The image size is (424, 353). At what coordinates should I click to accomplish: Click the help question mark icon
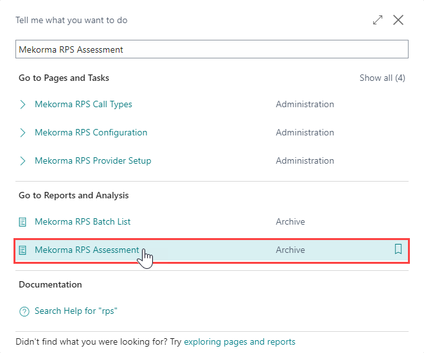[24, 311]
